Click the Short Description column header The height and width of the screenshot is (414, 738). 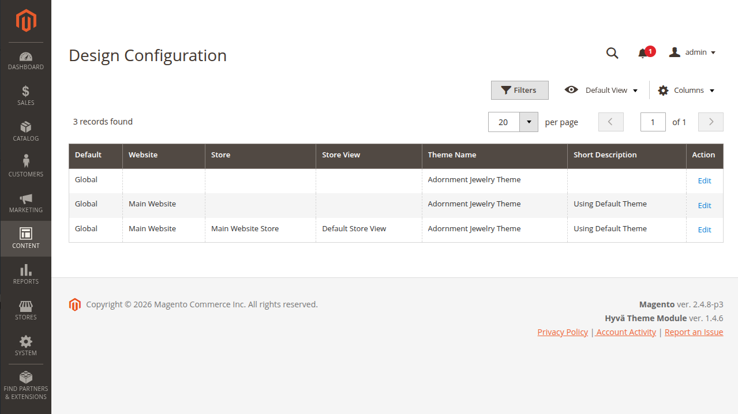tap(627, 156)
